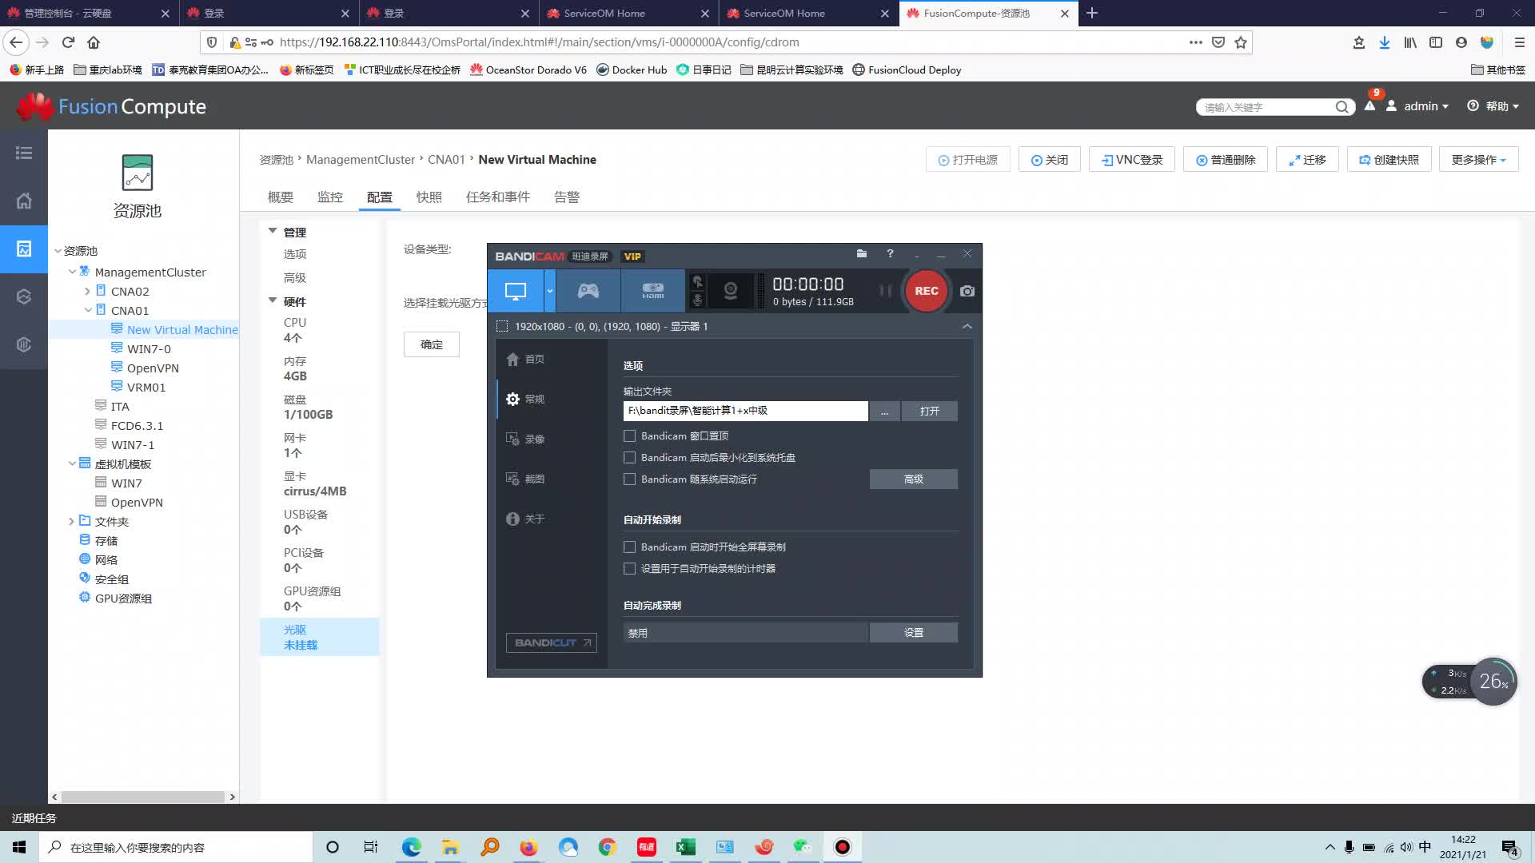View alarm bell notification icon
Screen dimensions: 1535x863
click(1370, 105)
